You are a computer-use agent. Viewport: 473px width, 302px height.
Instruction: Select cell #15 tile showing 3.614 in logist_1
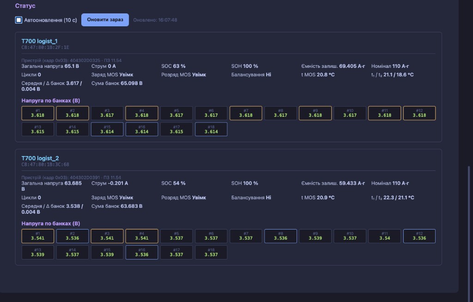coord(107,129)
